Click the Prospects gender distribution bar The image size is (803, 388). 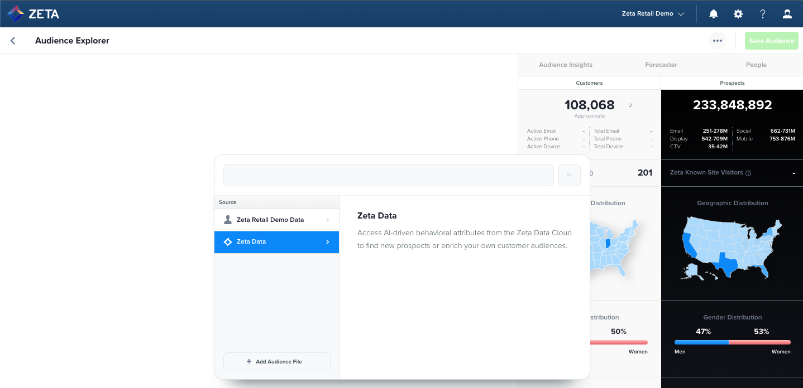point(732,342)
